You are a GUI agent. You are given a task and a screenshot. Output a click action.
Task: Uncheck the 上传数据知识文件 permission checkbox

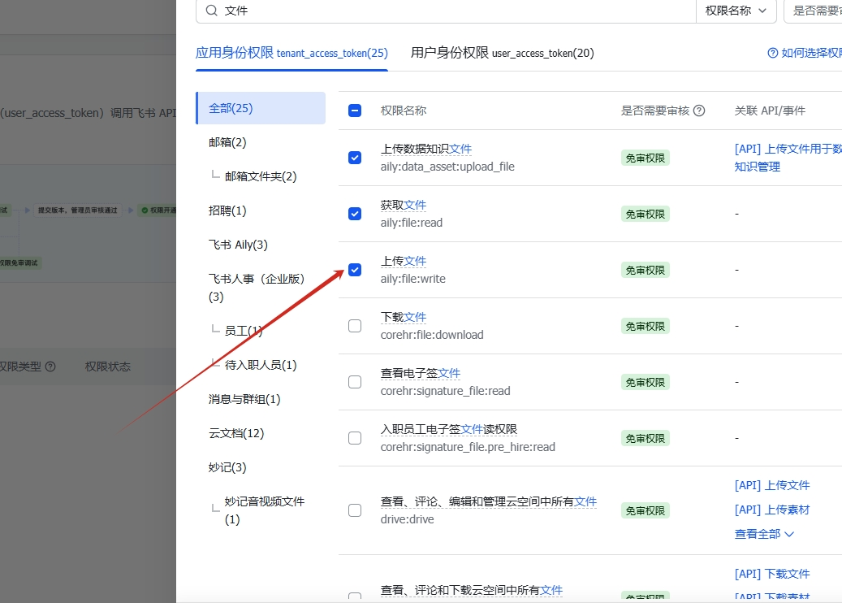pos(355,158)
